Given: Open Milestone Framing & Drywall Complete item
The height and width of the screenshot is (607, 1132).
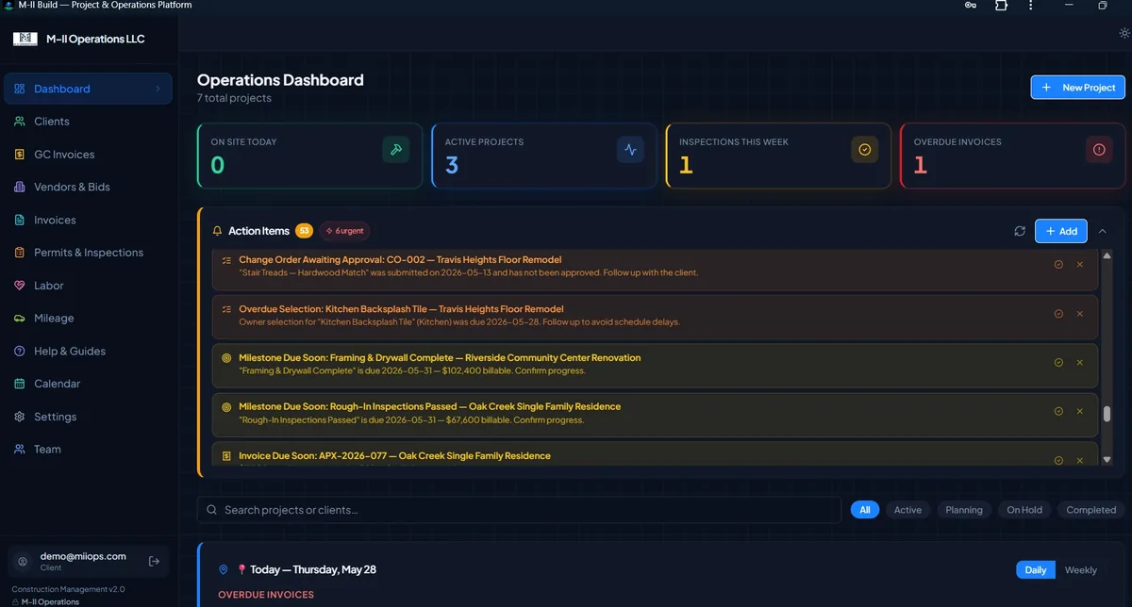Looking at the screenshot, I should [x=655, y=364].
